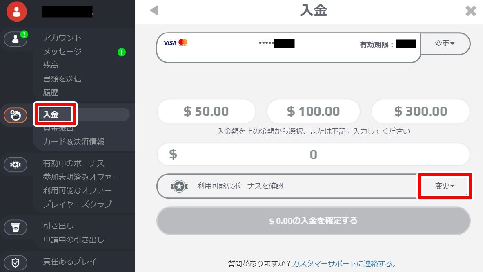483x272 pixels.
Task: Open カスタマーサポートに連絡する link
Action: pos(344,263)
